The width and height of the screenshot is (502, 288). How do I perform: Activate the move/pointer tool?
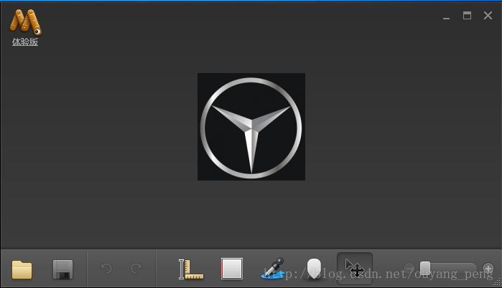(355, 268)
